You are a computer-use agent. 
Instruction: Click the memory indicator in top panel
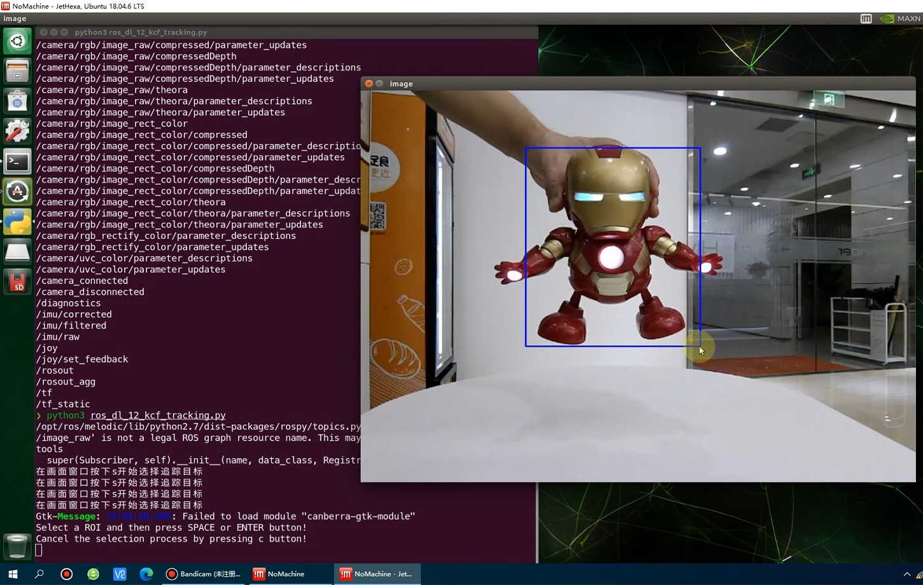point(866,18)
